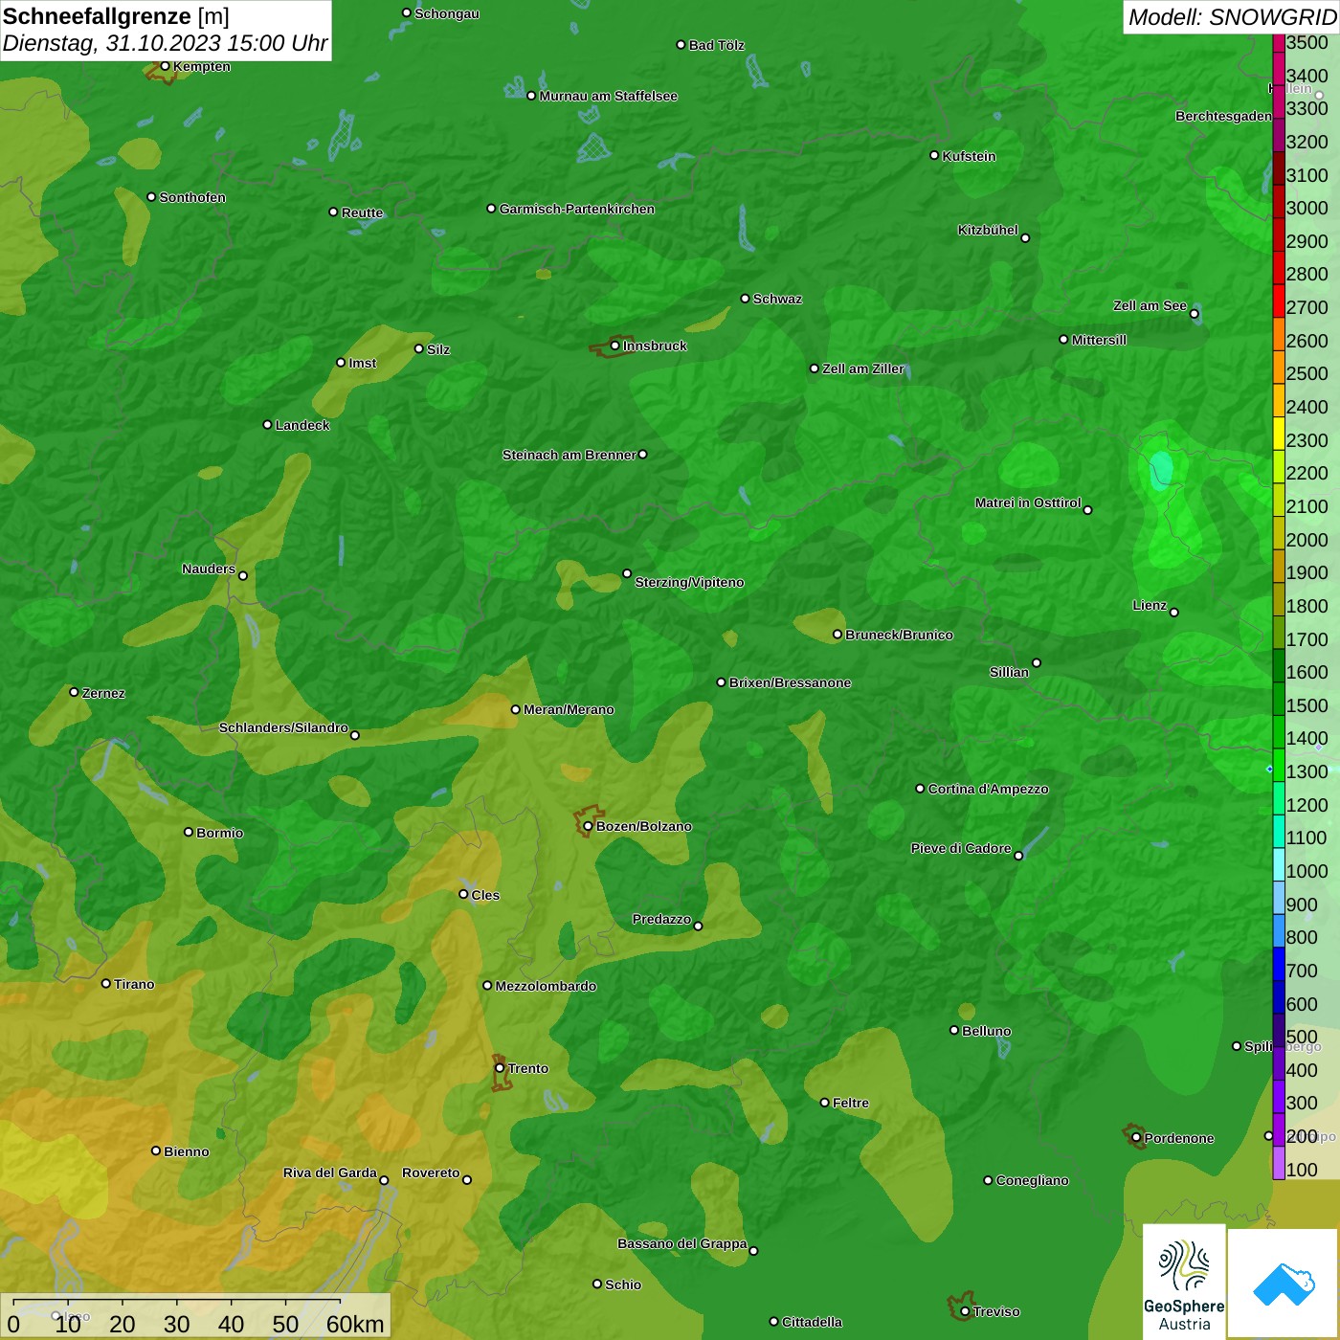Click the 'Schlanders/Silandro' label

pos(283,727)
